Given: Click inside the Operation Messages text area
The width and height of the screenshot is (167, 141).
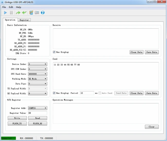Looking at the screenshot, I should (106, 113).
